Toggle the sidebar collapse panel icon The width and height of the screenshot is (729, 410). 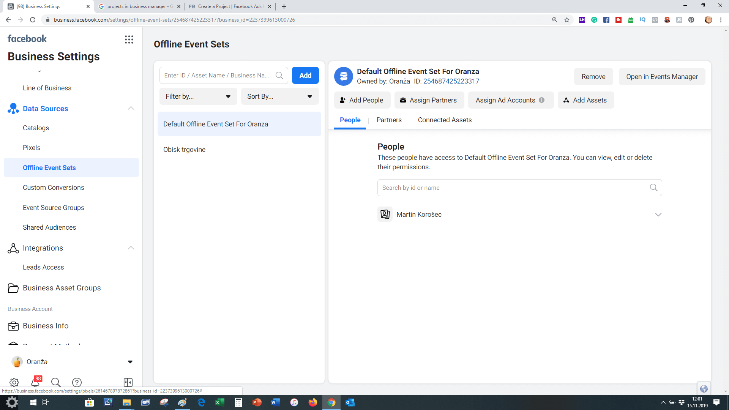coord(128,382)
